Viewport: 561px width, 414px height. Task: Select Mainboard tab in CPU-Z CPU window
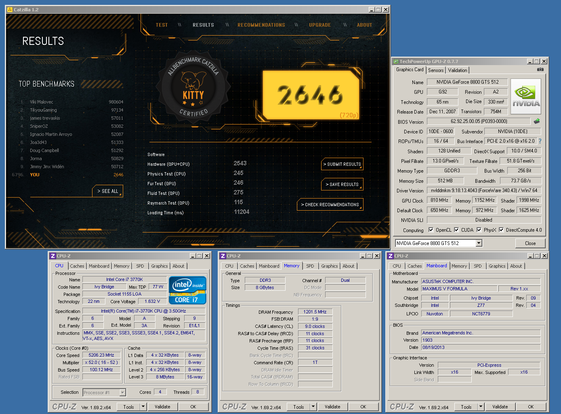tap(99, 266)
